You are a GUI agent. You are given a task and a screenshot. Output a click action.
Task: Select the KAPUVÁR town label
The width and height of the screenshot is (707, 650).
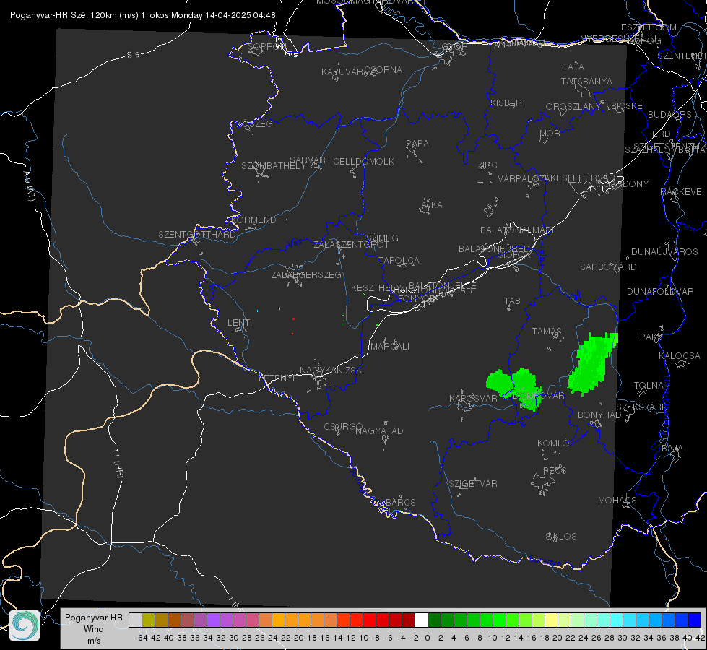pyautogui.click(x=342, y=72)
